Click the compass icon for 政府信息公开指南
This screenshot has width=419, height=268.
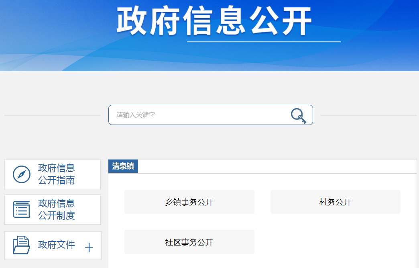22,174
